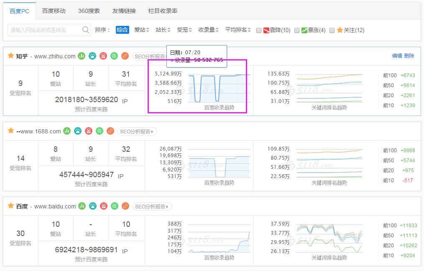Click the magnifier icon in the search box
This screenshot has height=271, width=424.
tap(86, 30)
